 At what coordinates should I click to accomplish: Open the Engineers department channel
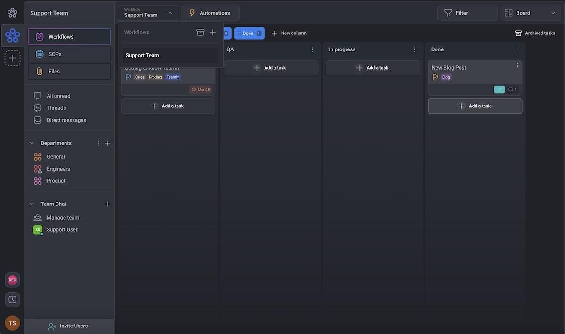[x=58, y=169]
